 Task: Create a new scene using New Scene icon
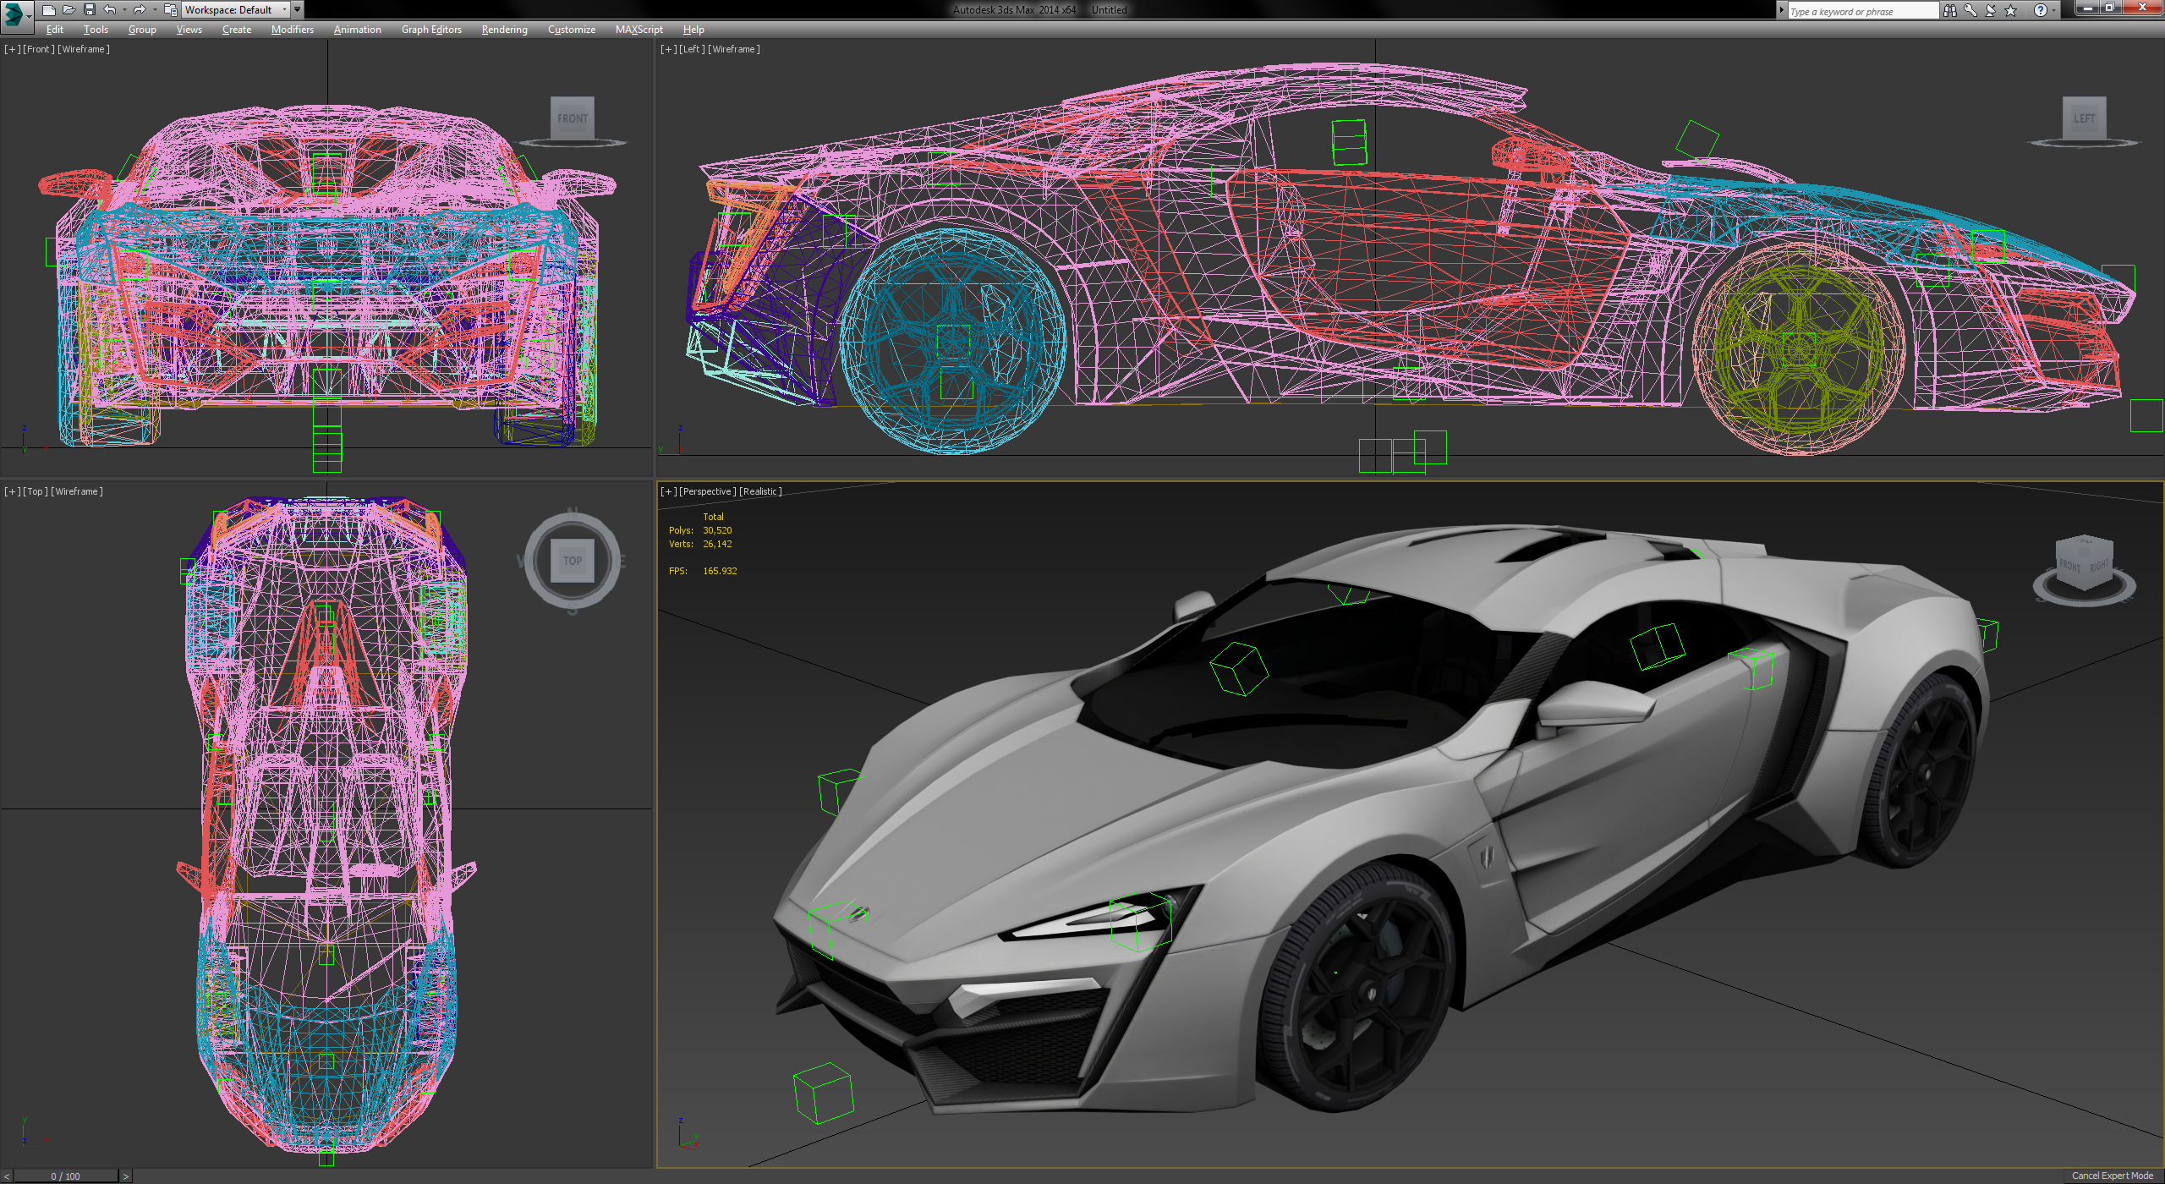pos(49,9)
